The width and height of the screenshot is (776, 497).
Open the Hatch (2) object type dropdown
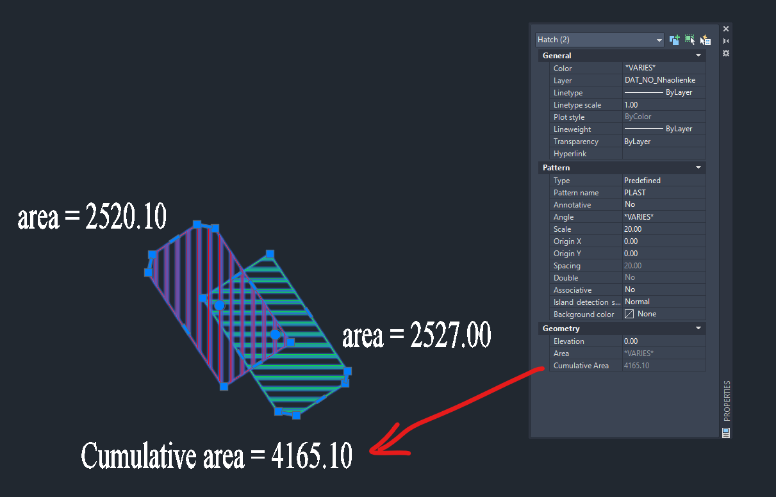point(599,40)
